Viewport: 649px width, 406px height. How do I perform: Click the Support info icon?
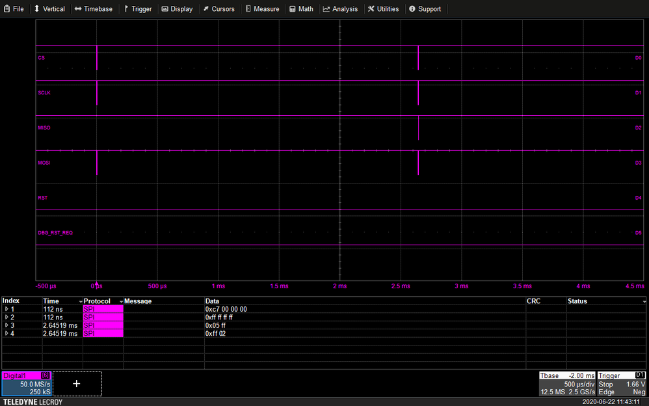point(412,9)
